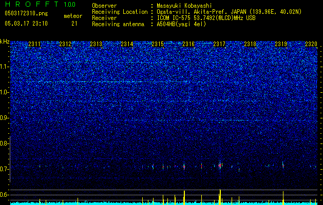Select the filename 0503172310.png

pyautogui.click(x=26, y=13)
